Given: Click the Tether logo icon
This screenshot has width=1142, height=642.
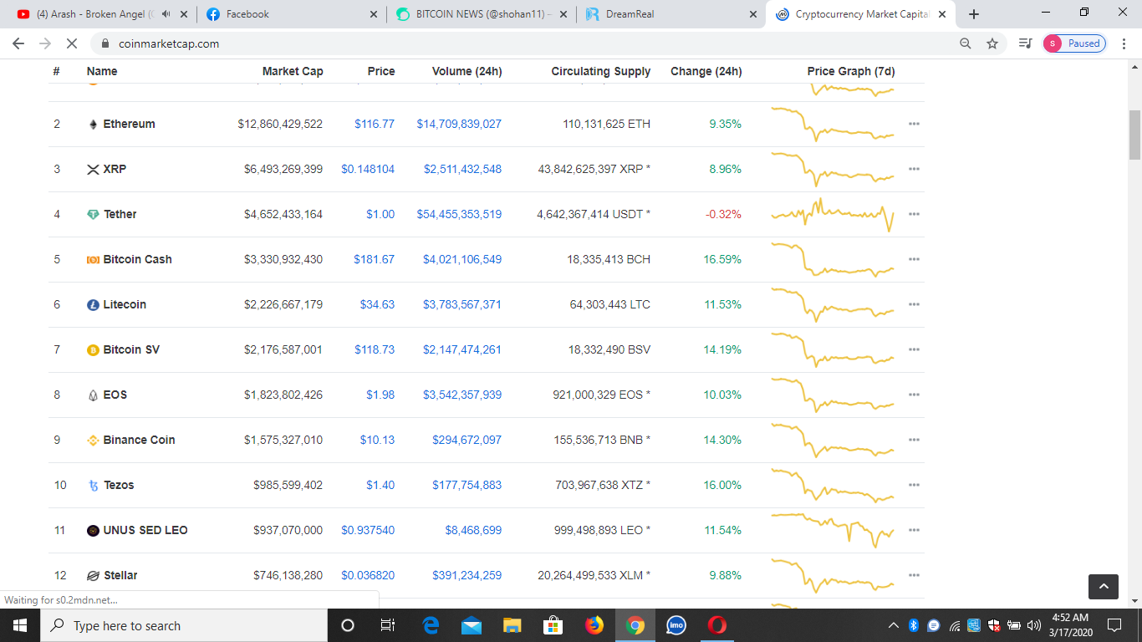Looking at the screenshot, I should tap(93, 214).
